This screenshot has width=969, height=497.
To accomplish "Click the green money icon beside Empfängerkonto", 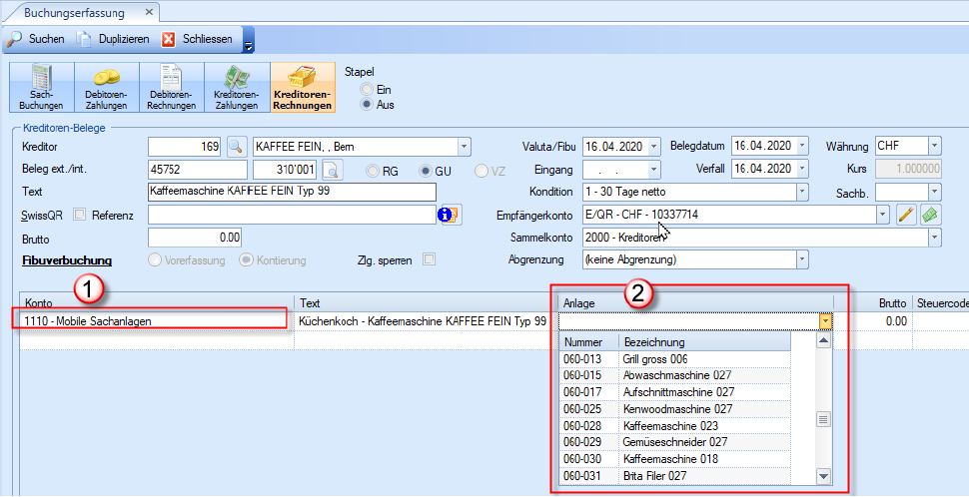I will tap(931, 214).
